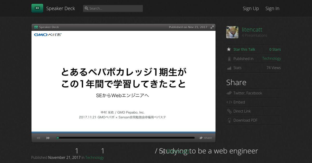Toggle fullscreen with the expand icon

coord(212,27)
